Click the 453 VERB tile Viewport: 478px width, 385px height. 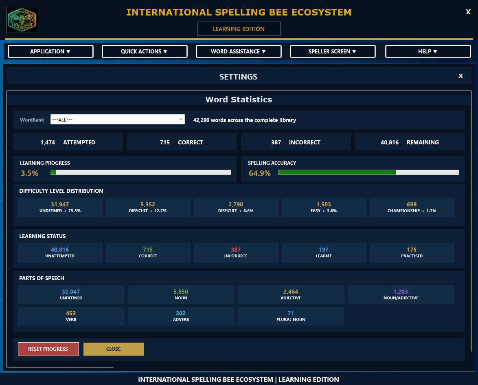coord(71,316)
